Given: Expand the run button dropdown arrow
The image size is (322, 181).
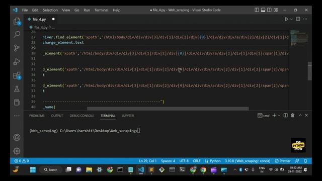Looking at the screenshot, I should tap(291, 19).
